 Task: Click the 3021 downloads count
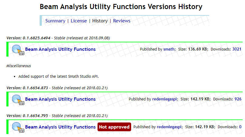(x=237, y=49)
